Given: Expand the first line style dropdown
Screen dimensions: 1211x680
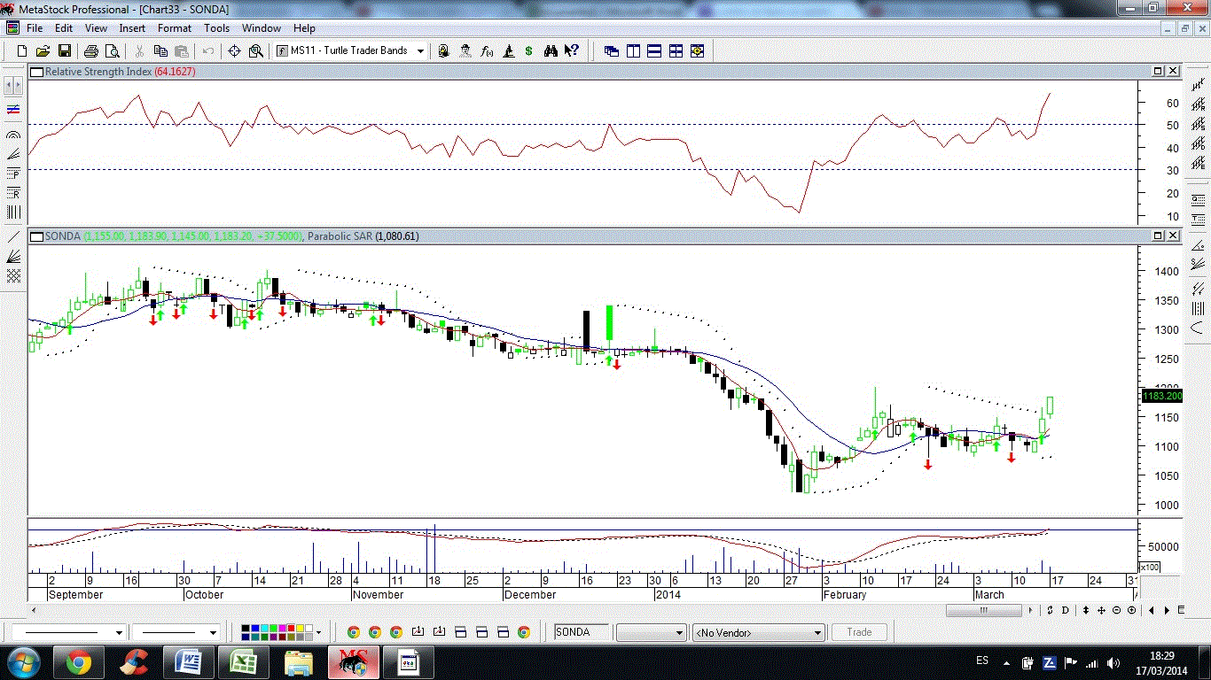Looking at the screenshot, I should click(x=119, y=633).
